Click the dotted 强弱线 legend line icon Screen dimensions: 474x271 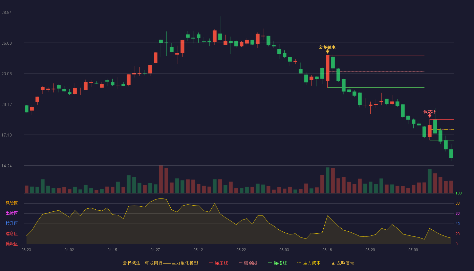tap(241, 263)
